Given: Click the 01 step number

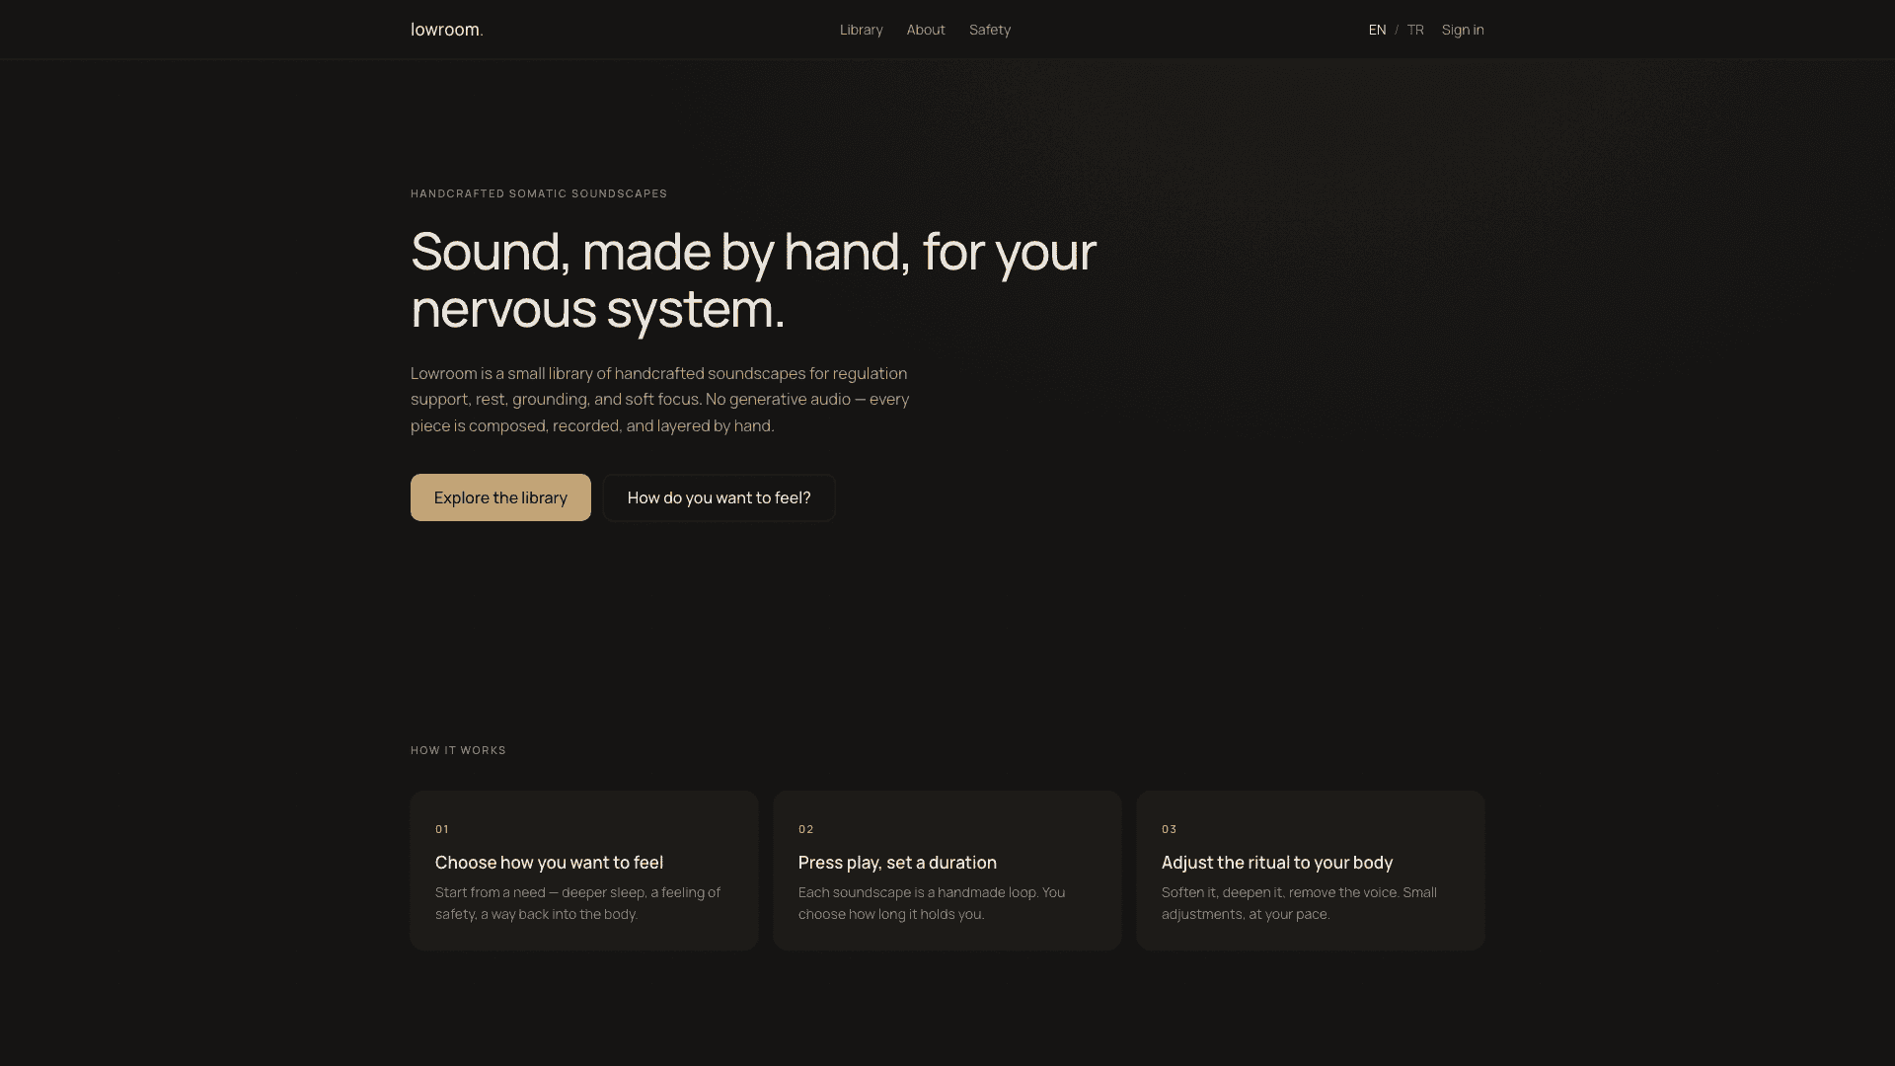Looking at the screenshot, I should coord(442,829).
